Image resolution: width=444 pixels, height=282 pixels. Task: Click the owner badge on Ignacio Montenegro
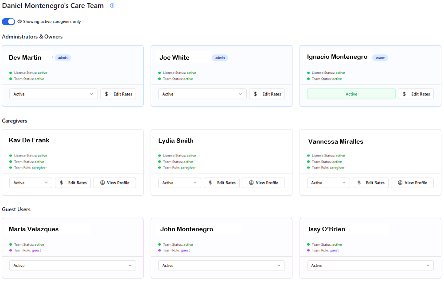(380, 57)
